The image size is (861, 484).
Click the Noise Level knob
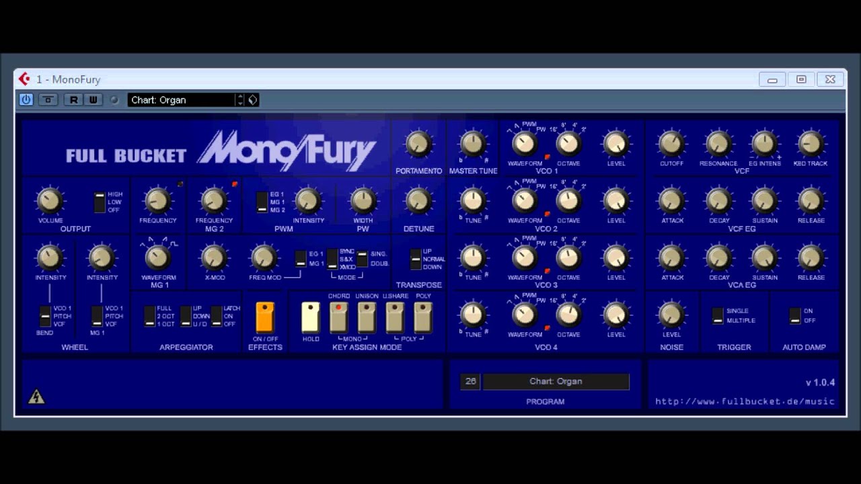pos(671,315)
